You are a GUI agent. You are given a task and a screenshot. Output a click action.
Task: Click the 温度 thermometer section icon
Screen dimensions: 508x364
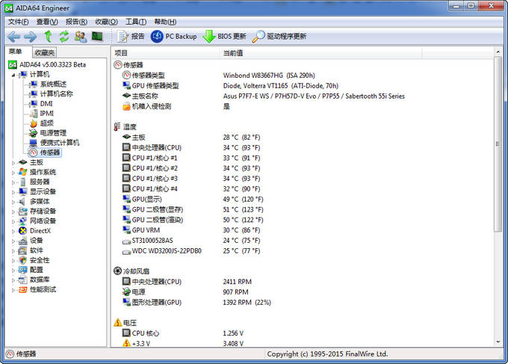coord(117,127)
